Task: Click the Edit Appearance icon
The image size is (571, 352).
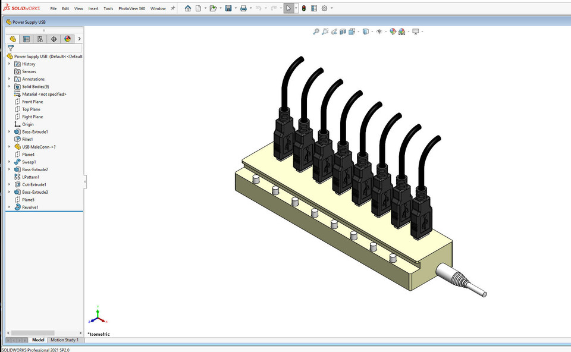Action: tap(392, 32)
